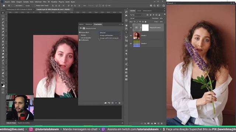Screen dimensions: 236x132
Task: Select the Brush tool
Action: pos(3,38)
